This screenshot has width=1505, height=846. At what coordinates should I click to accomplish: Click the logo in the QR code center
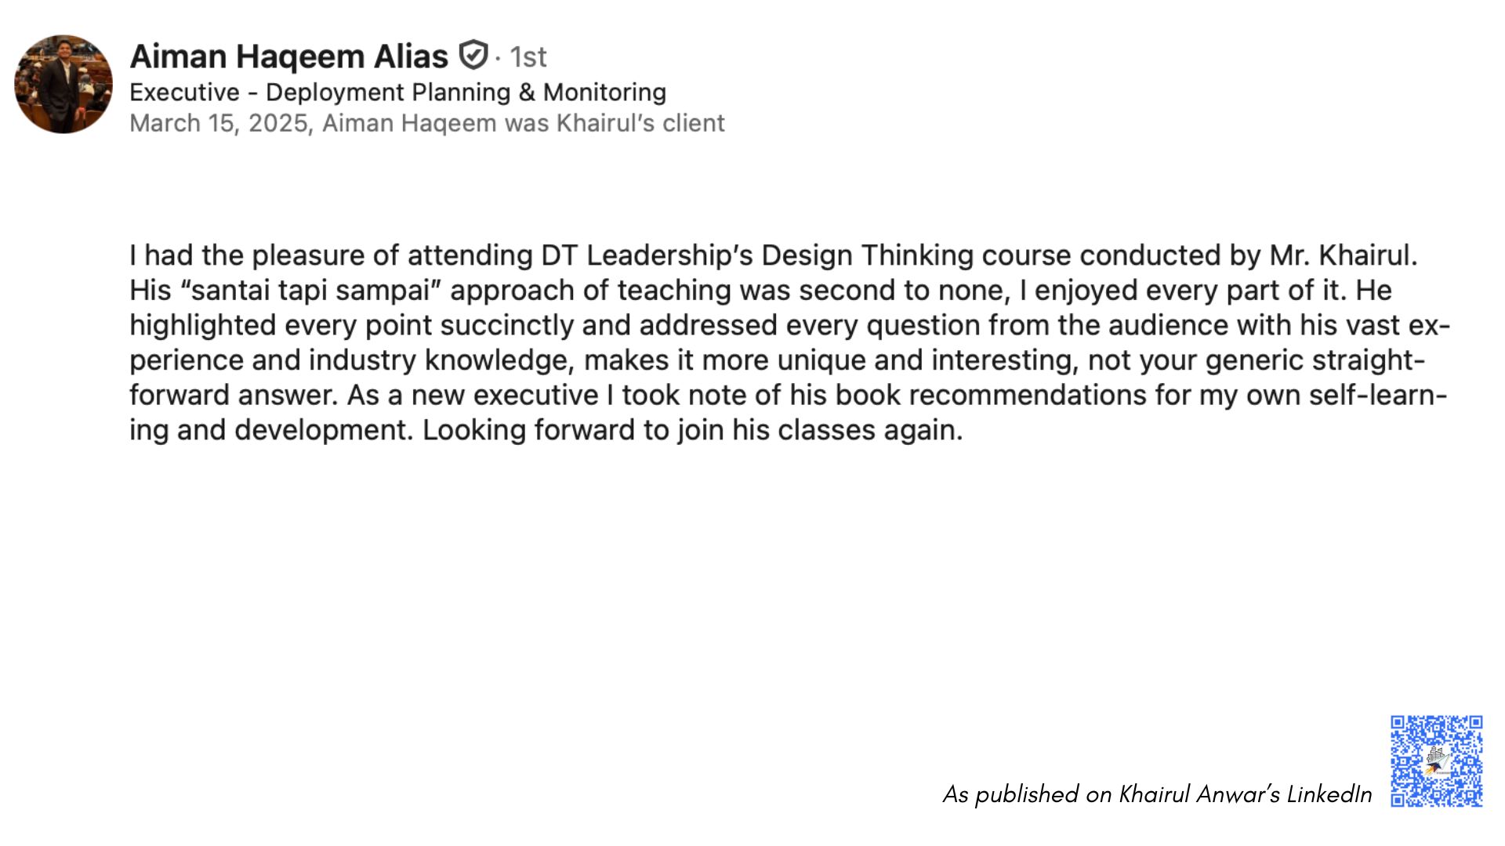point(1436,761)
